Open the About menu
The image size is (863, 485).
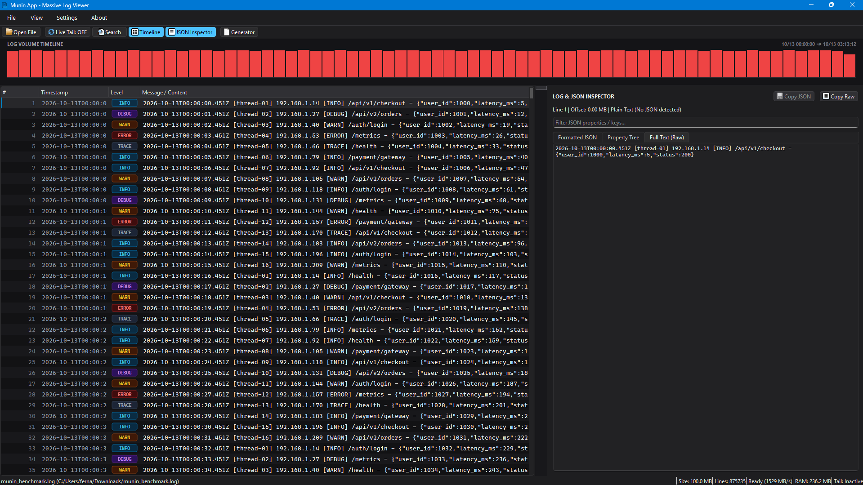click(99, 18)
